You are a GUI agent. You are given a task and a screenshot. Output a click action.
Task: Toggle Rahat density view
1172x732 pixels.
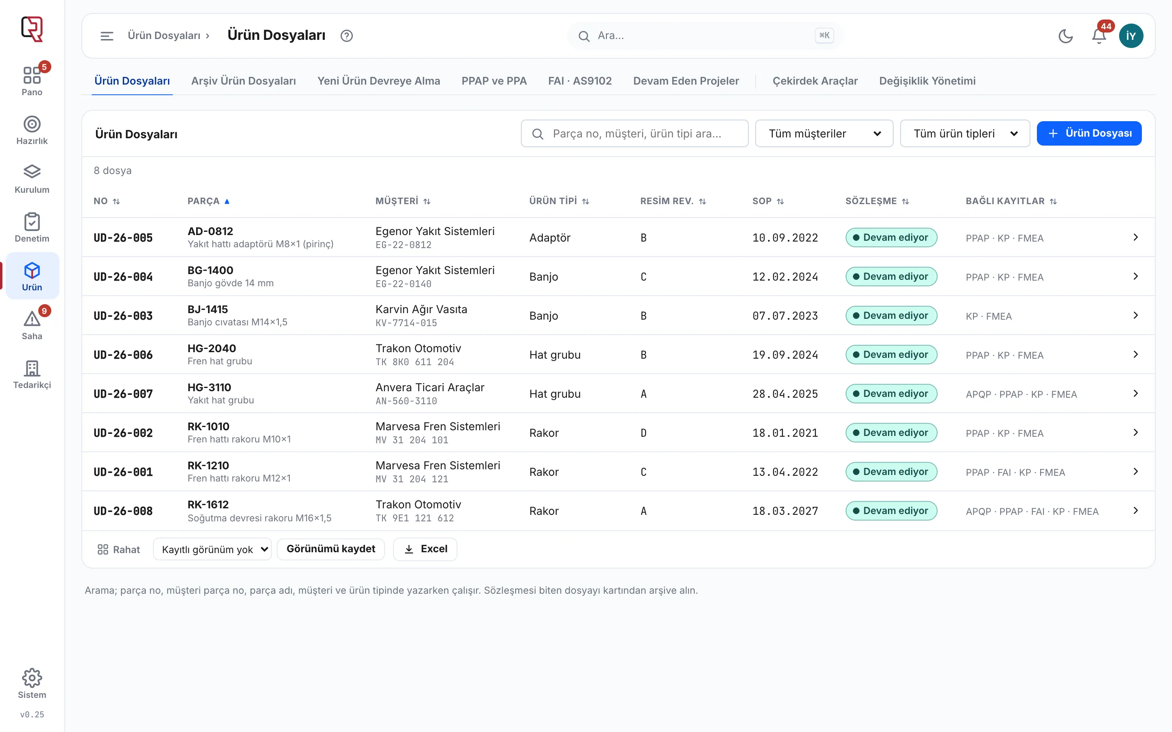pyautogui.click(x=119, y=549)
